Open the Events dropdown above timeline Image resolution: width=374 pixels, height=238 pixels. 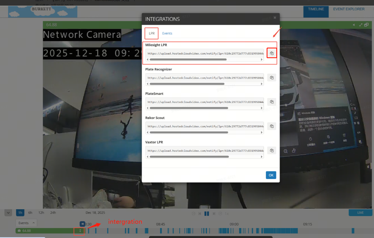[26, 223]
